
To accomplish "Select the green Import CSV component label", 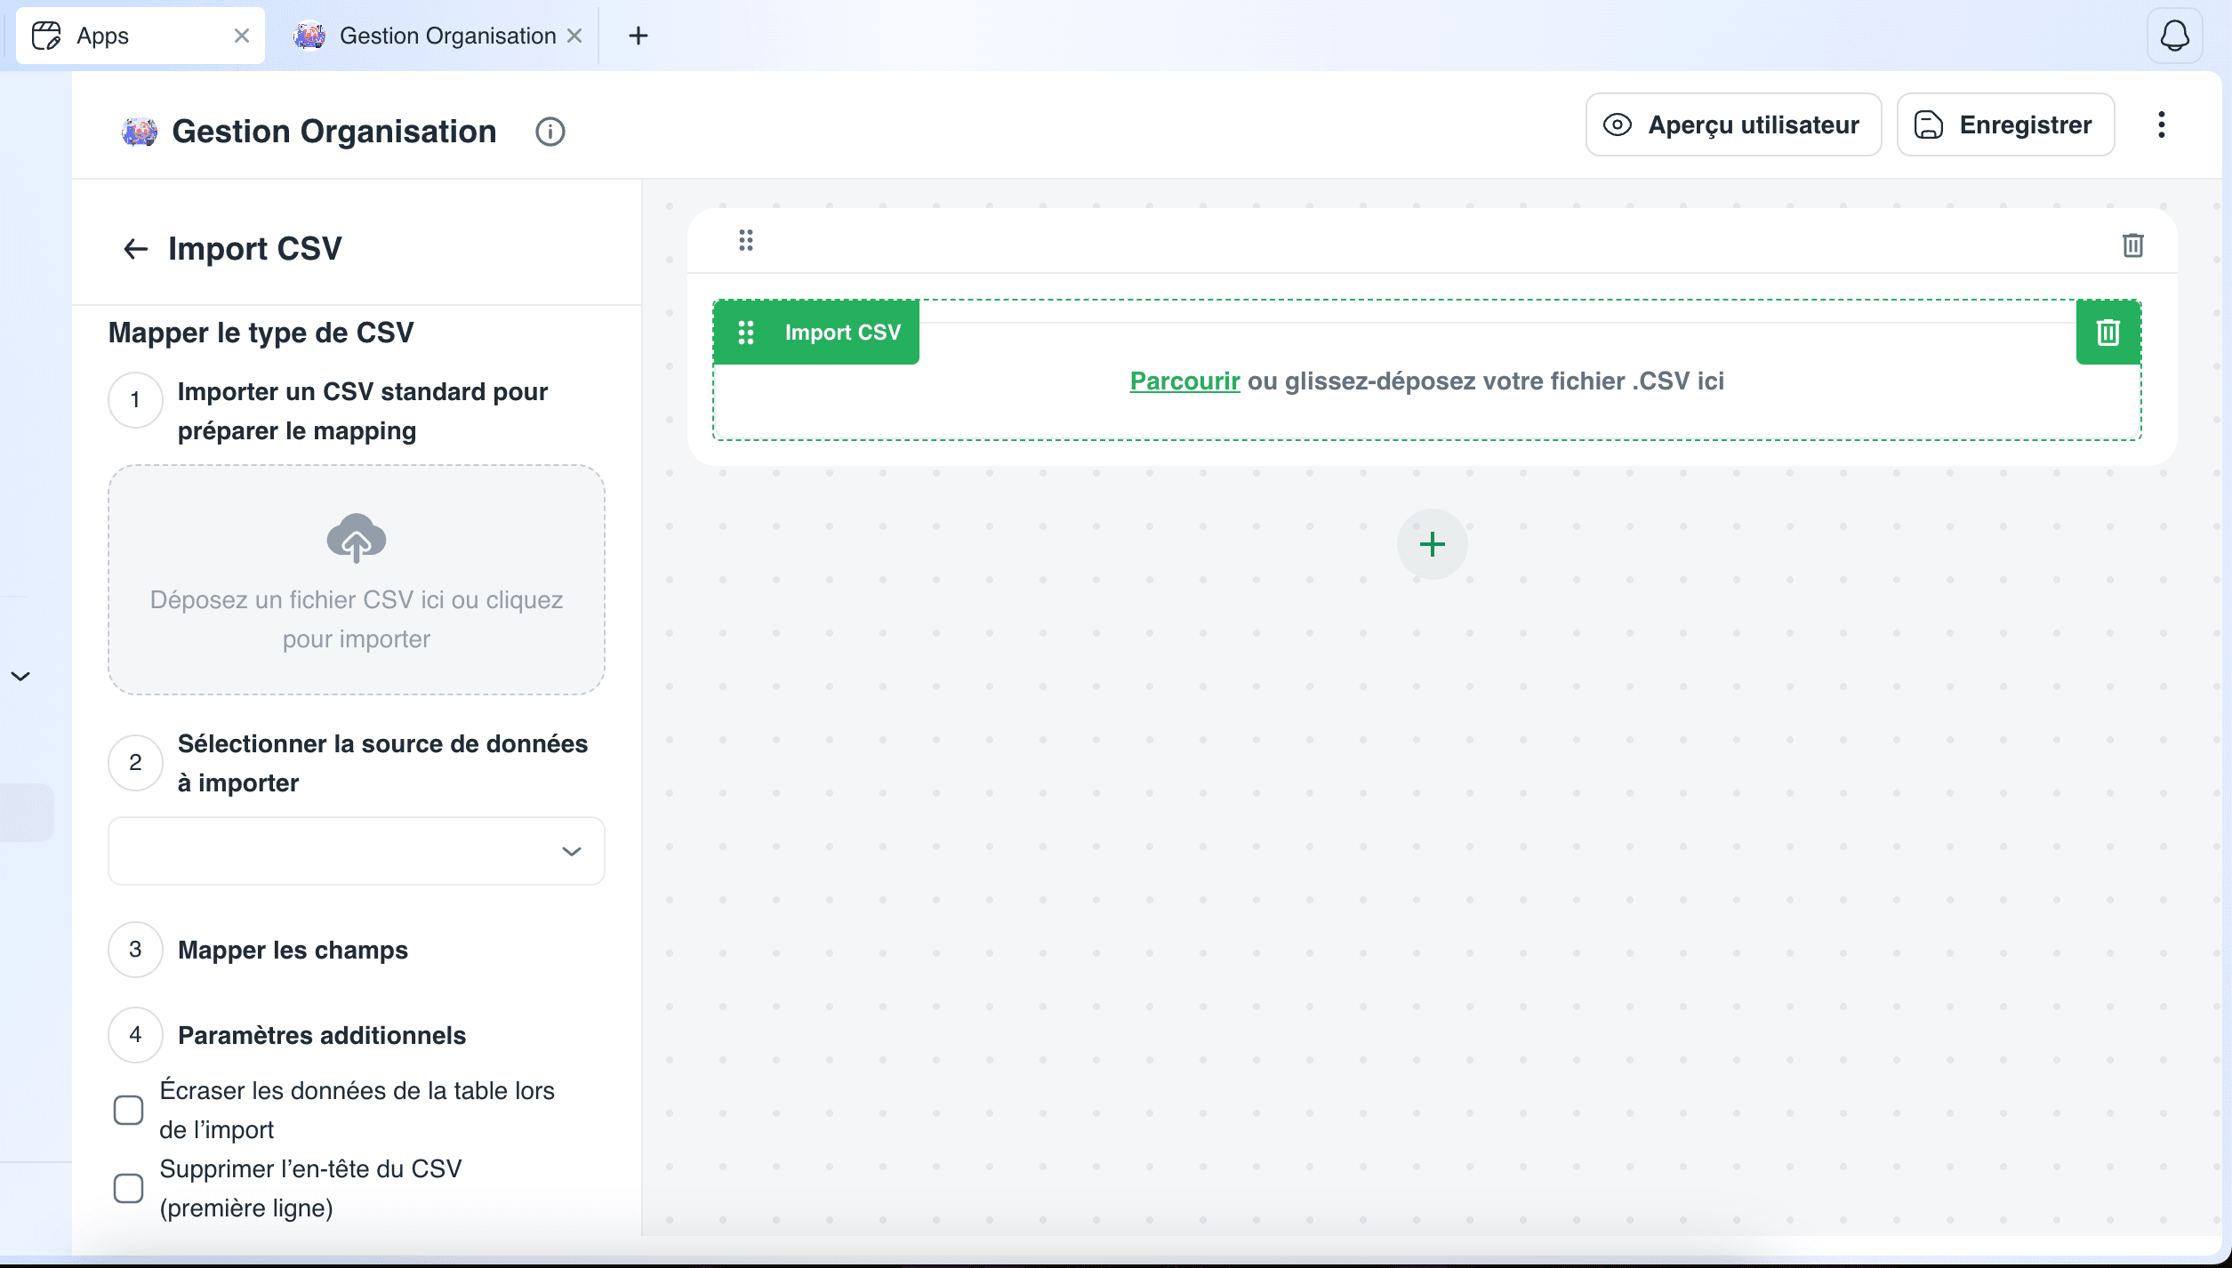I will coord(816,333).
